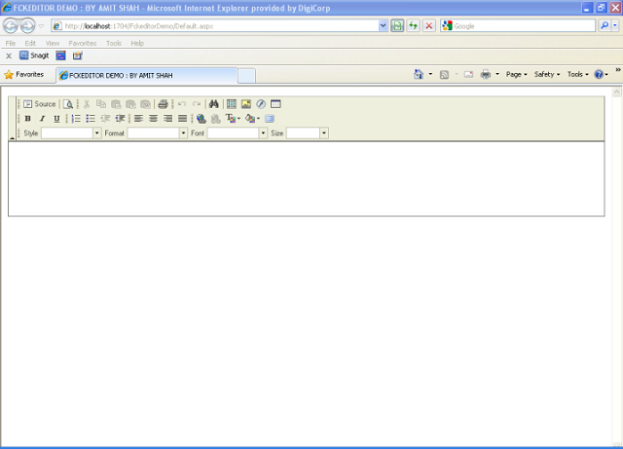The image size is (623, 449).
Task: Switch editor to Source view
Action: tap(39, 104)
